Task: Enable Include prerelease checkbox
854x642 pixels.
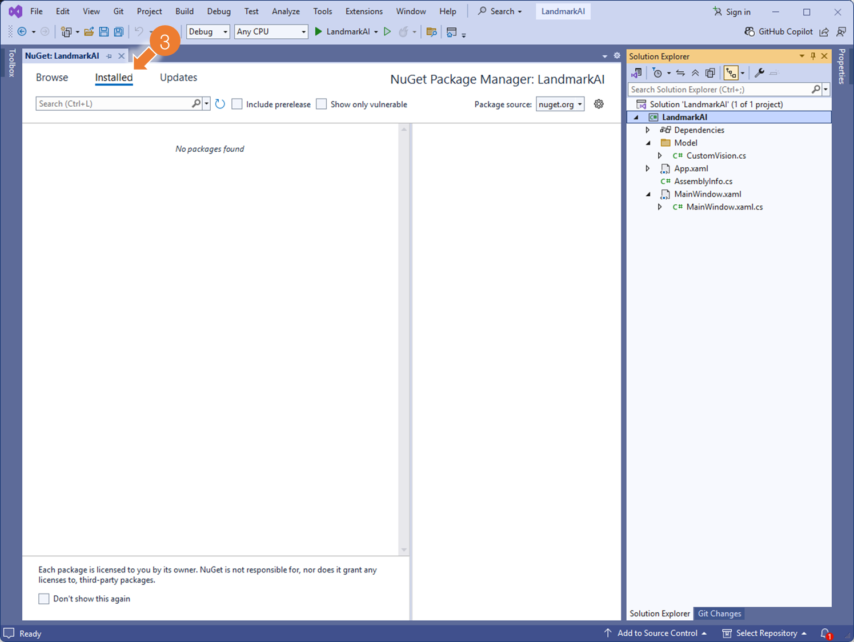Action: point(237,104)
